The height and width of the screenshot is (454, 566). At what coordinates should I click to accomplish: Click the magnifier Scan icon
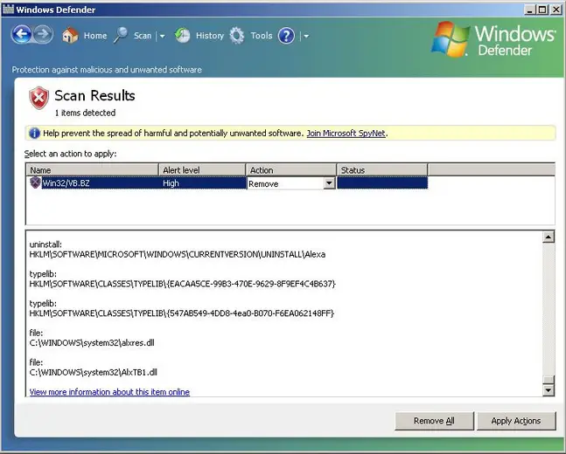pos(121,35)
